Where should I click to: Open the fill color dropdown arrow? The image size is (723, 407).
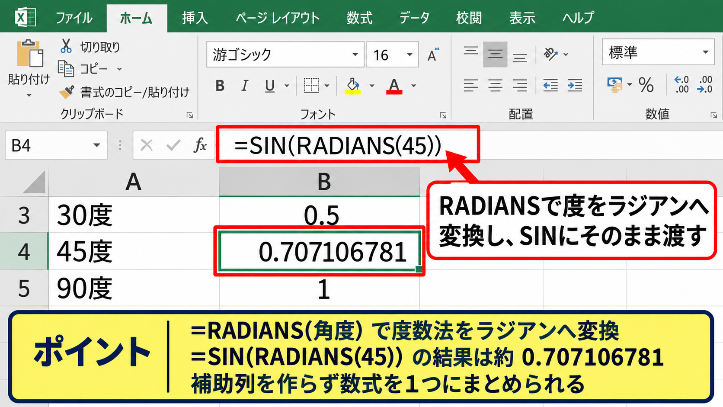coord(372,86)
